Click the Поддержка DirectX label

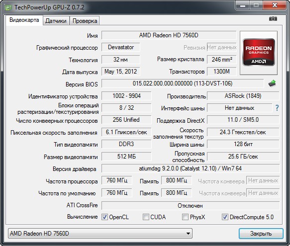coord(181,121)
